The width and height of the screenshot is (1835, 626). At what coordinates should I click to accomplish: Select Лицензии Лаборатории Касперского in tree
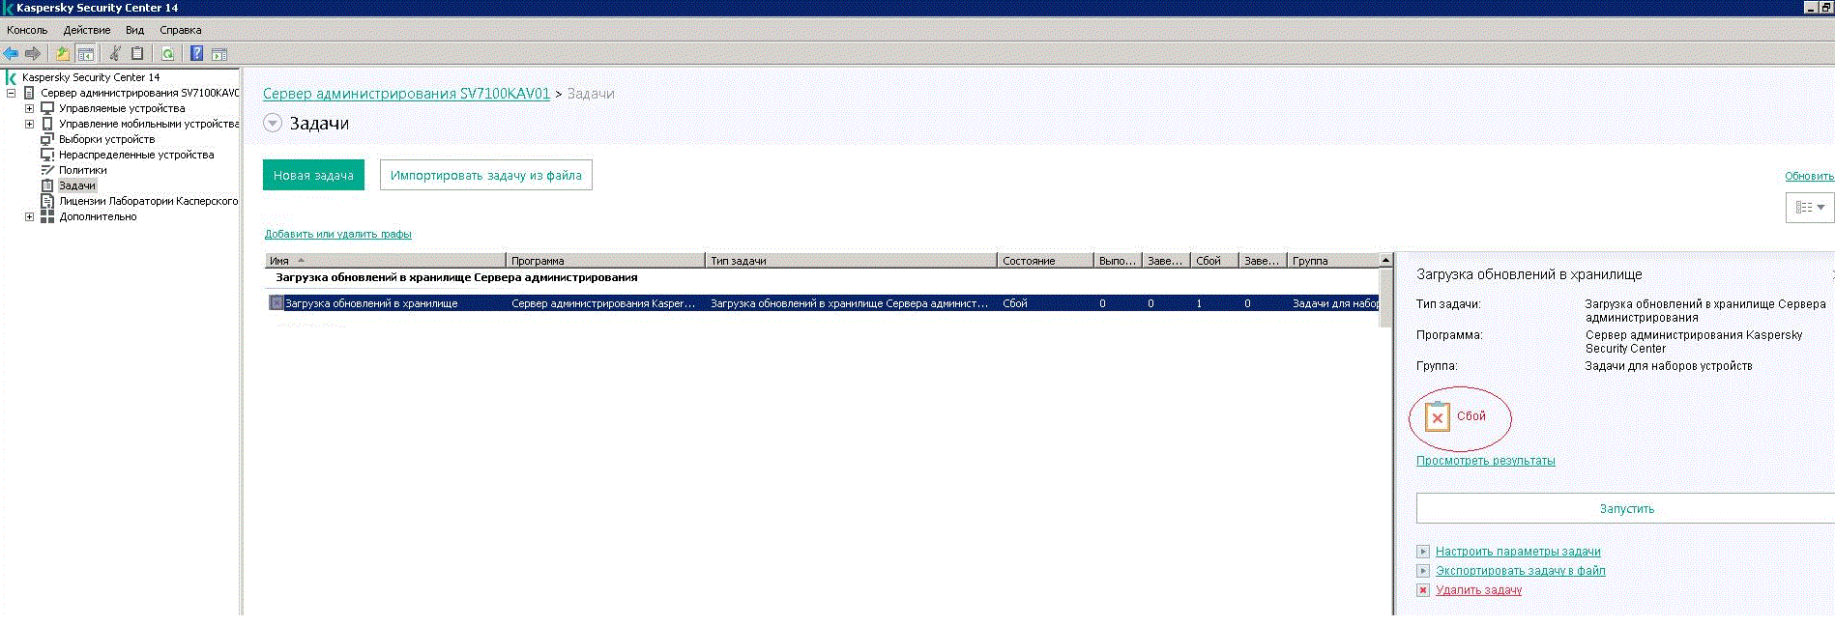pos(149,201)
